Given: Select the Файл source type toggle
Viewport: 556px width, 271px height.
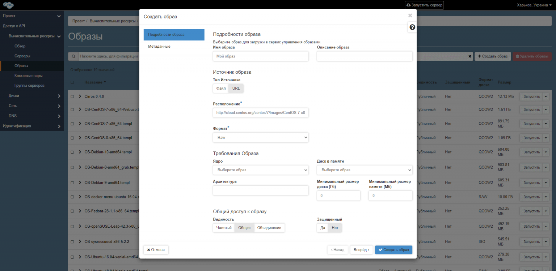Looking at the screenshot, I should coord(221,88).
